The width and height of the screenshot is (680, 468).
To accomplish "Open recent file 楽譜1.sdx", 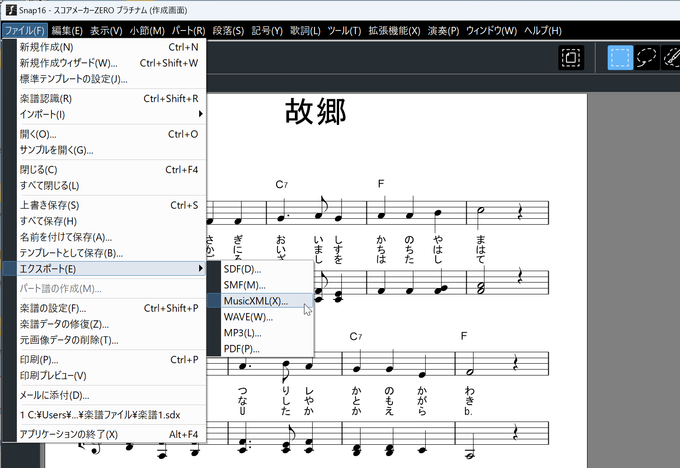I will point(111,415).
